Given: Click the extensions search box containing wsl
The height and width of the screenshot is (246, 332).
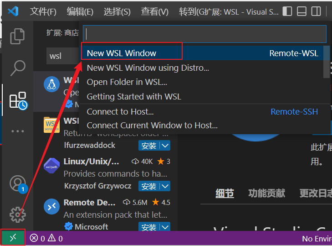Looking at the screenshot, I should pos(63,56).
